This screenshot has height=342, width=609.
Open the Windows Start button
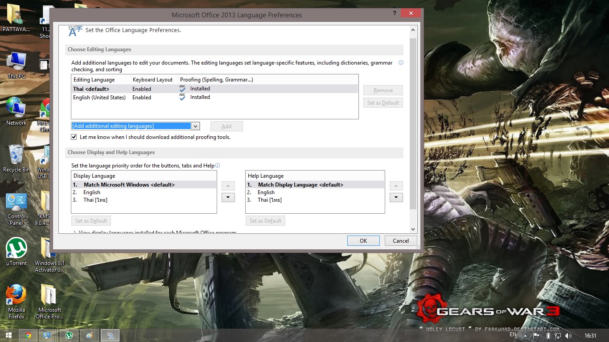click(x=8, y=335)
